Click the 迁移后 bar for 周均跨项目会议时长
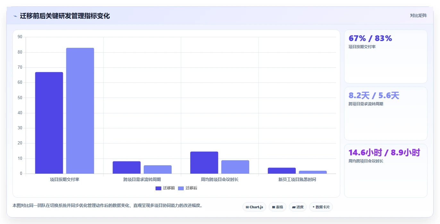Screen dimensions: 440x224 click(x=235, y=167)
